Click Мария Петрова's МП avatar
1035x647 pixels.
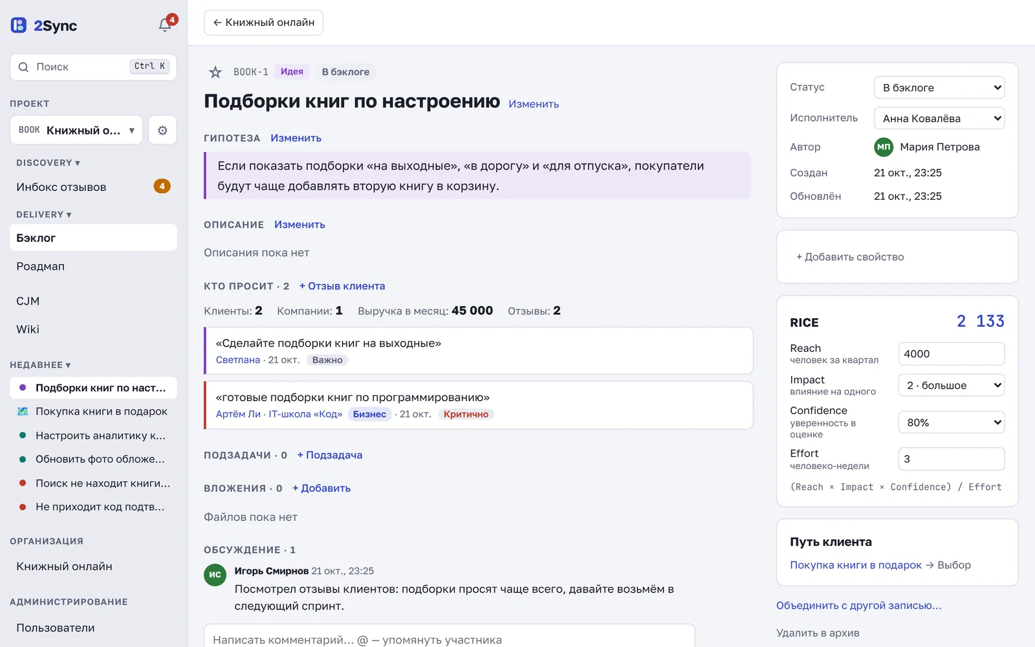[x=884, y=147]
